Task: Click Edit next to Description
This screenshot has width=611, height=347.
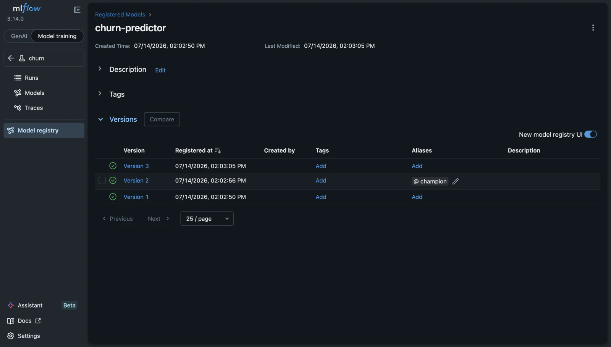Action: pos(160,70)
